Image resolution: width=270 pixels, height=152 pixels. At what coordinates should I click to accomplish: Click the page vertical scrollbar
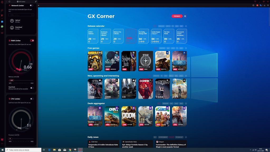coord(269,17)
